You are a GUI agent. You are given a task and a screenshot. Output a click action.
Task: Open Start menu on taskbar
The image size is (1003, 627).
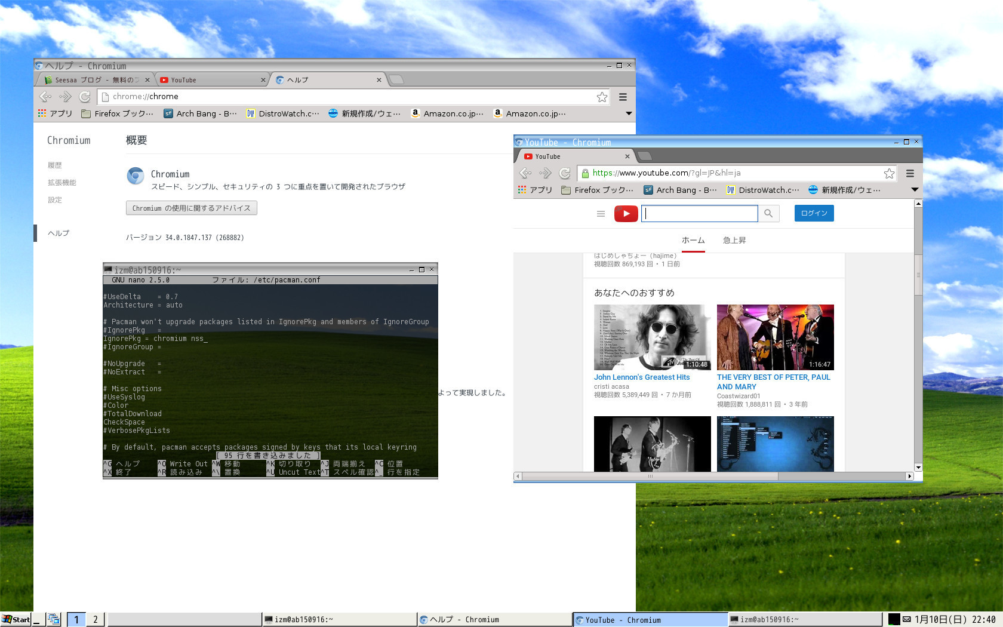click(x=16, y=620)
